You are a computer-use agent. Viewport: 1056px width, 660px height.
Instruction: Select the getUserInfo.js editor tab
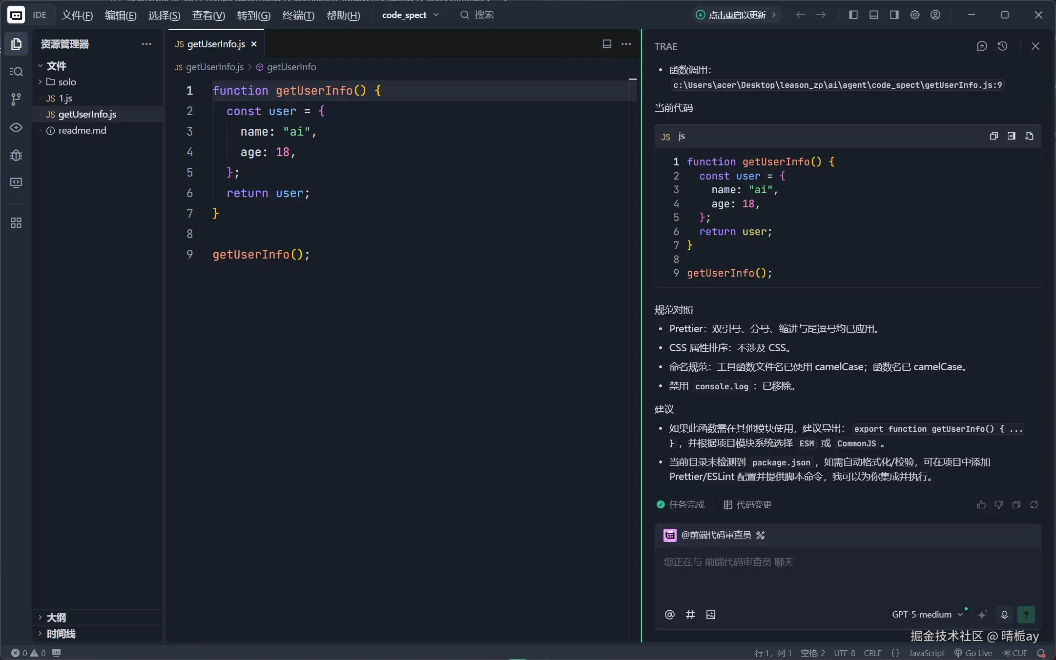215,44
